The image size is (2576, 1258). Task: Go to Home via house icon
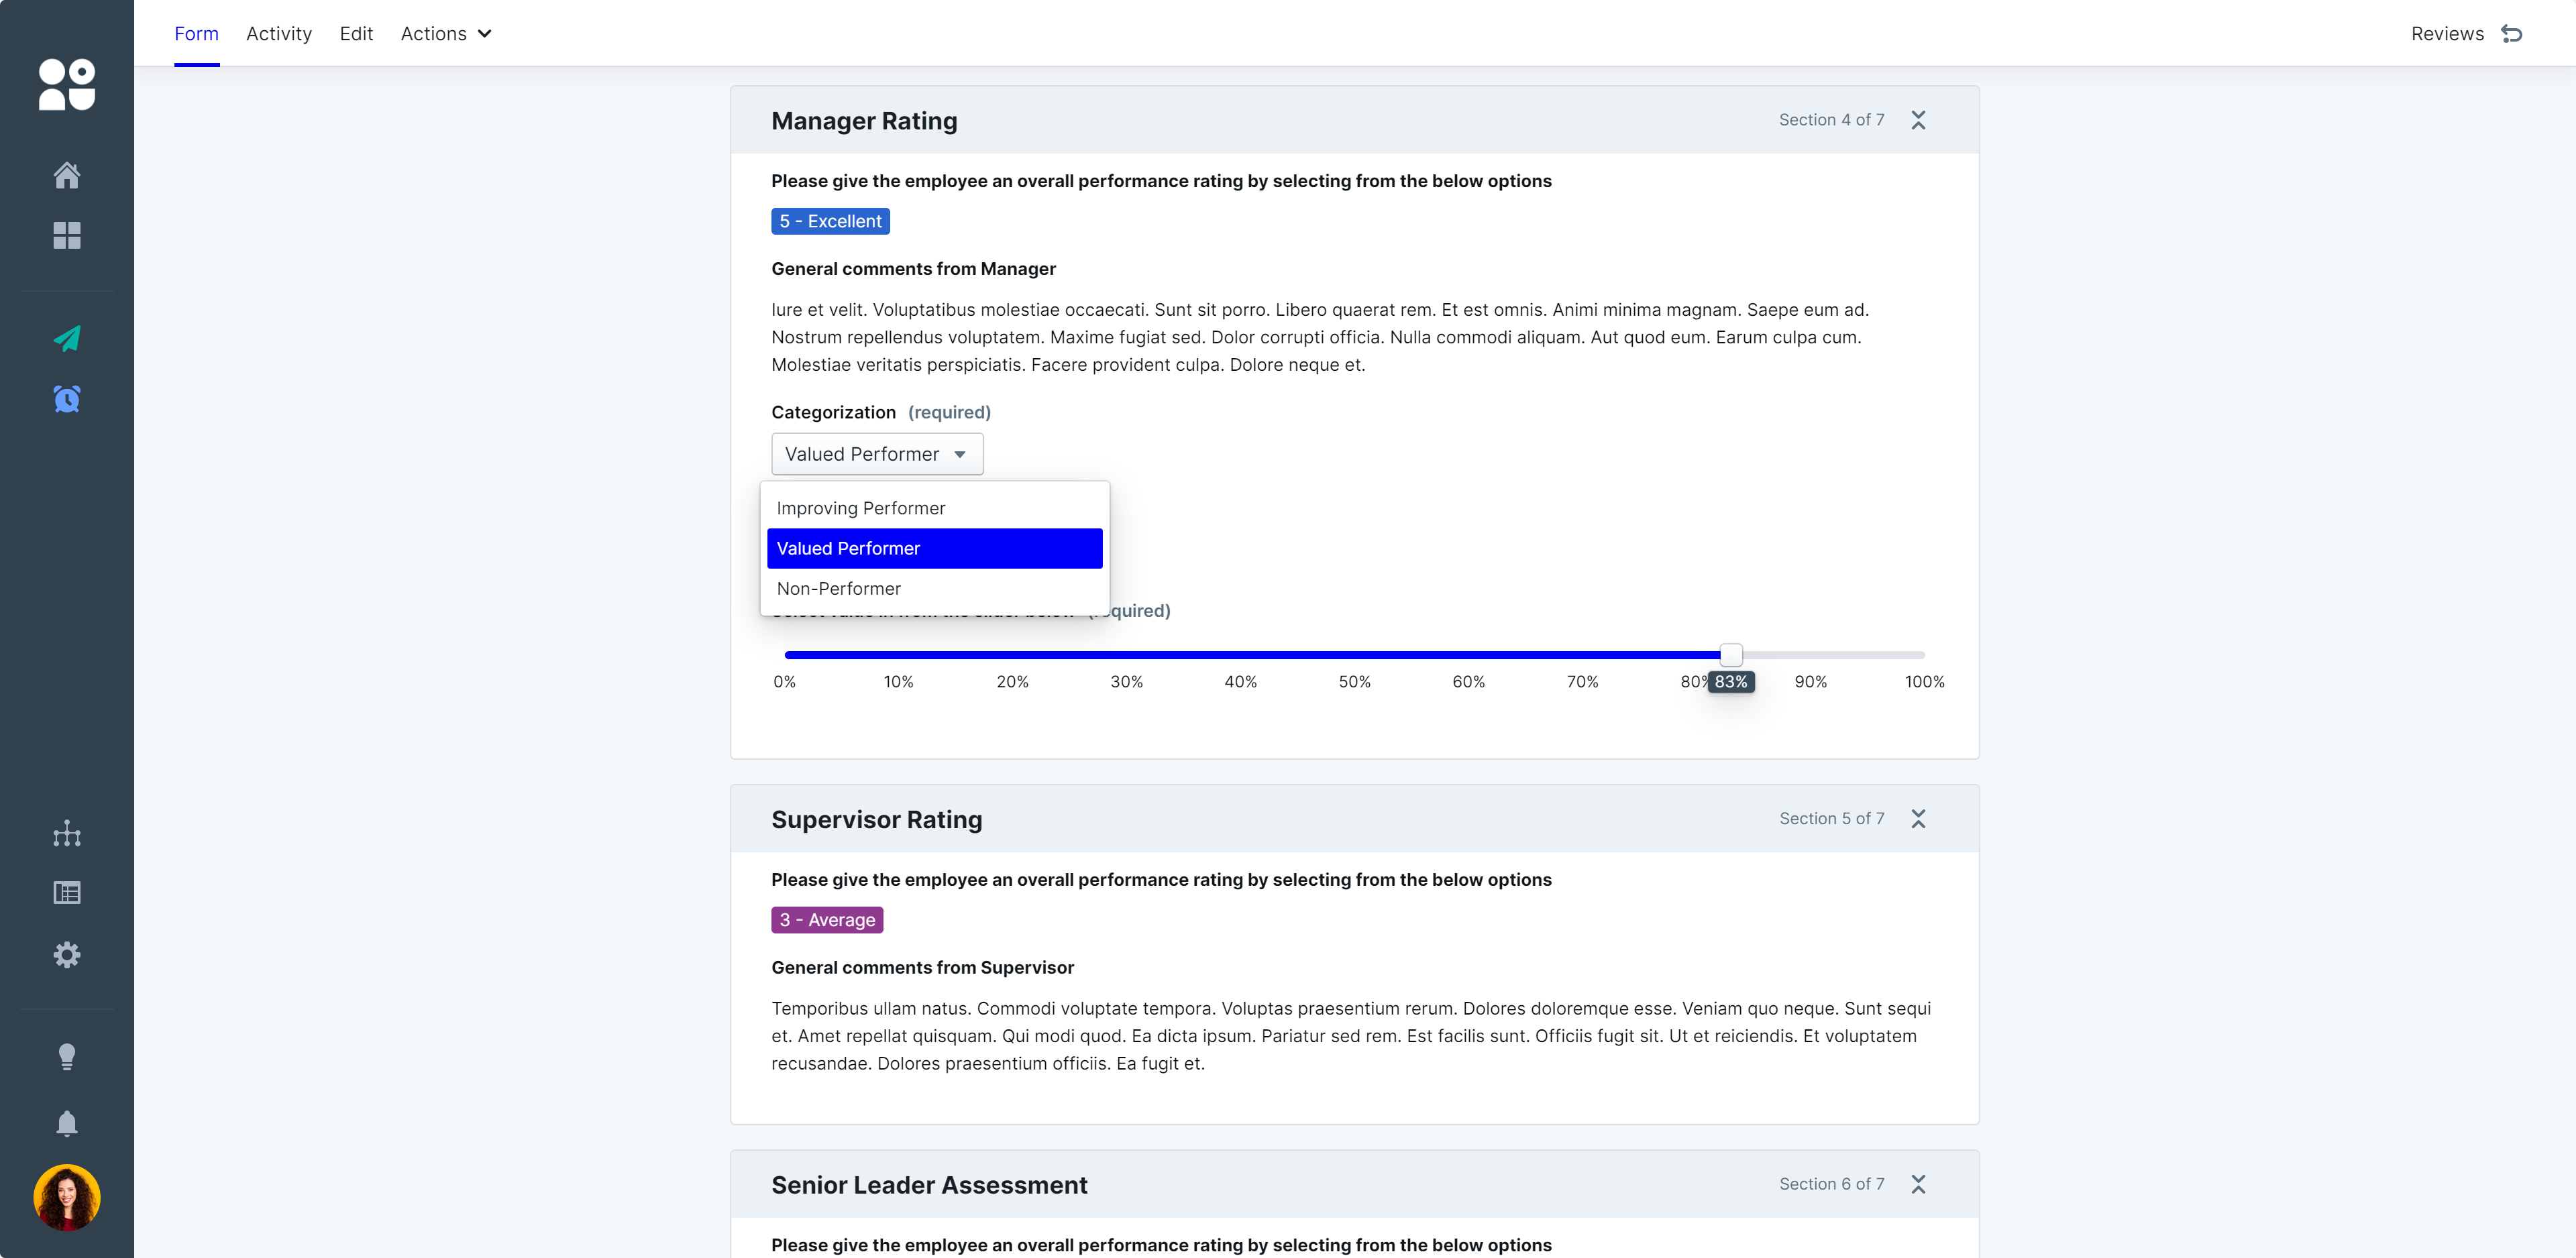(x=67, y=175)
